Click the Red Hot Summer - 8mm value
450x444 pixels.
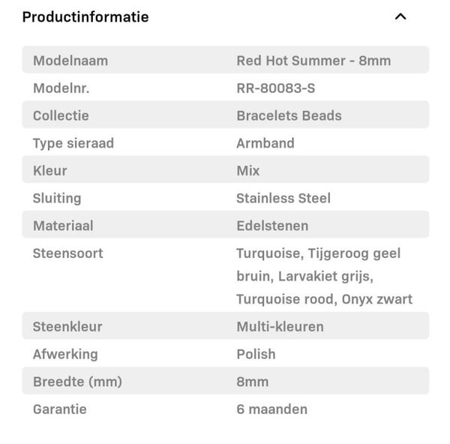pyautogui.click(x=313, y=61)
